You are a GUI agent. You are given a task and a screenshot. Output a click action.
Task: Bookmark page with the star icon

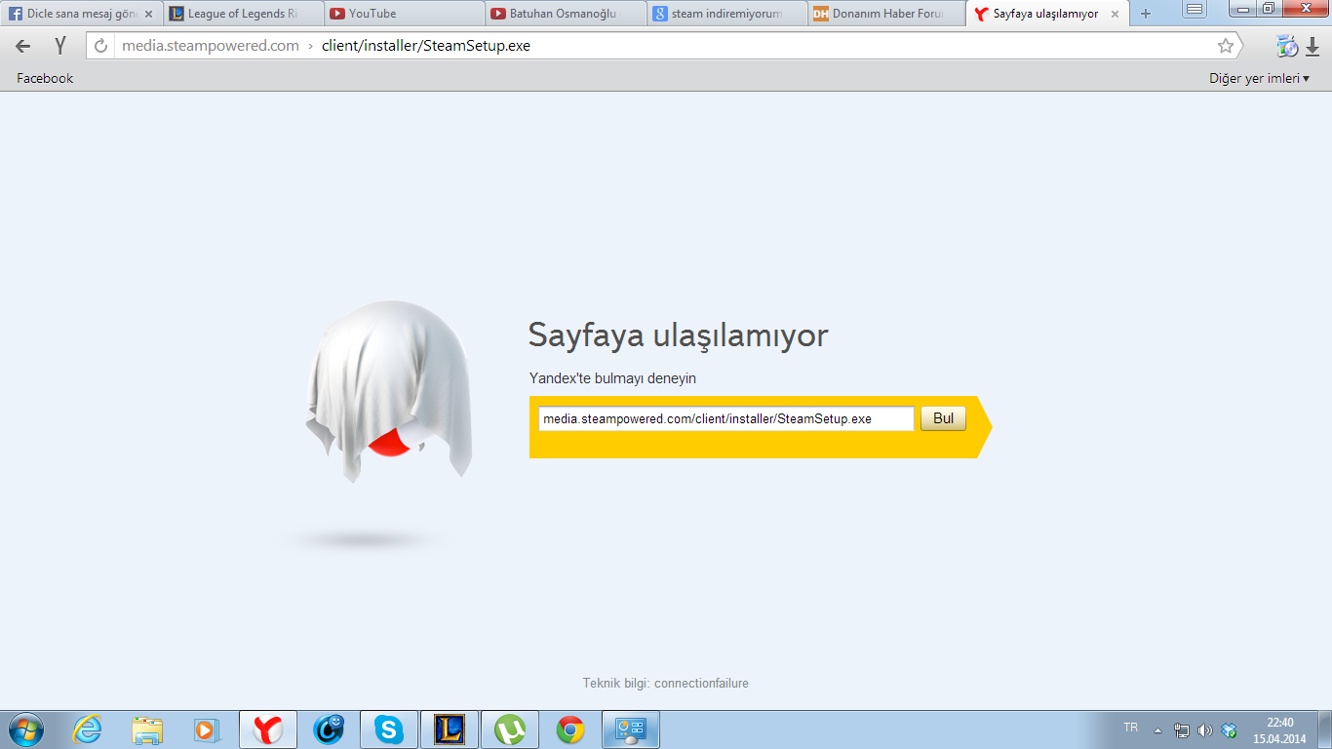pos(1226,46)
